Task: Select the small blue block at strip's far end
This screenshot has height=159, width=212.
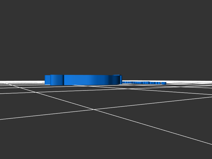Action: tap(164, 83)
